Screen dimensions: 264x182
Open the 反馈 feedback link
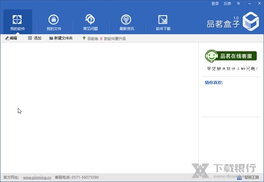click(227, 4)
